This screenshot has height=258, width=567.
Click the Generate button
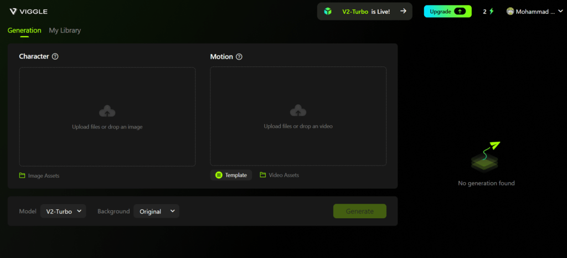pos(360,211)
